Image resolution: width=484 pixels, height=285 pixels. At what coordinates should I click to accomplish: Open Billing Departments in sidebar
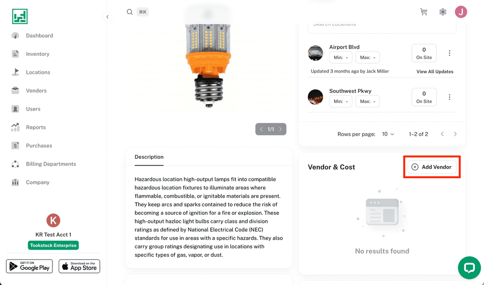click(51, 164)
